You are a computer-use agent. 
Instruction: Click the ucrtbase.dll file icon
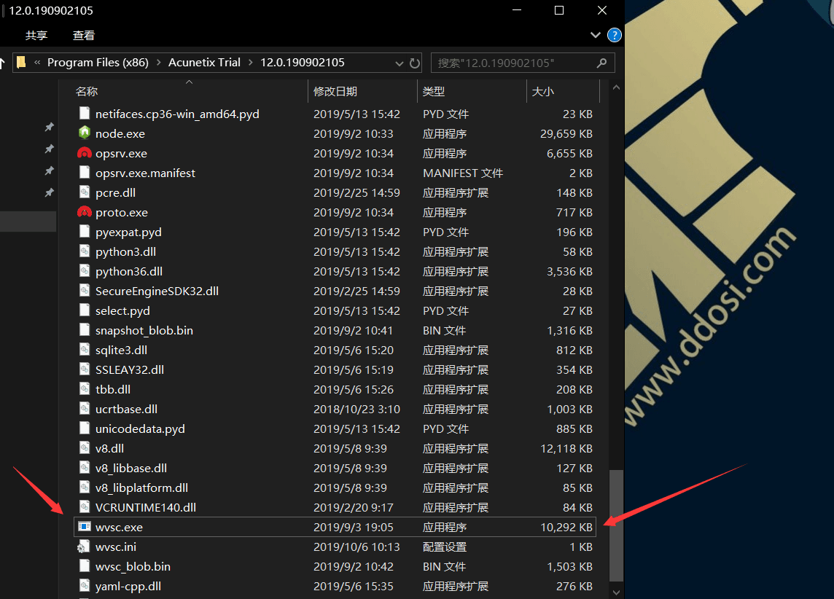point(84,408)
